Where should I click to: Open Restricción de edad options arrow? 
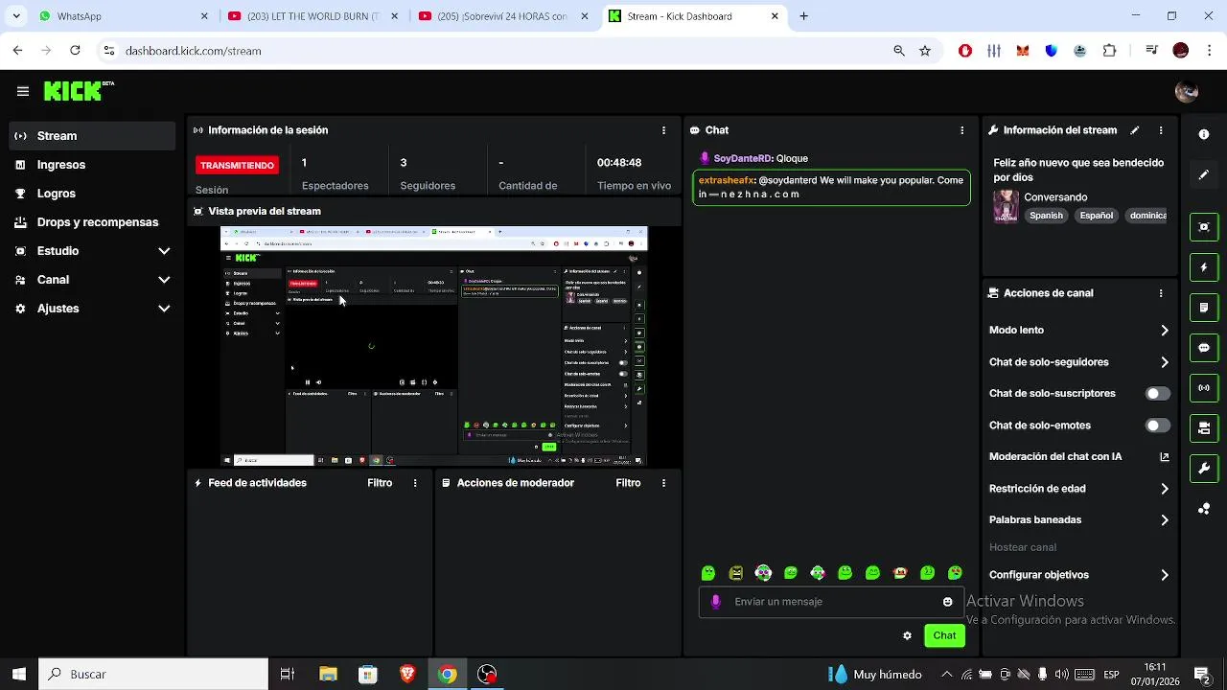(x=1165, y=489)
